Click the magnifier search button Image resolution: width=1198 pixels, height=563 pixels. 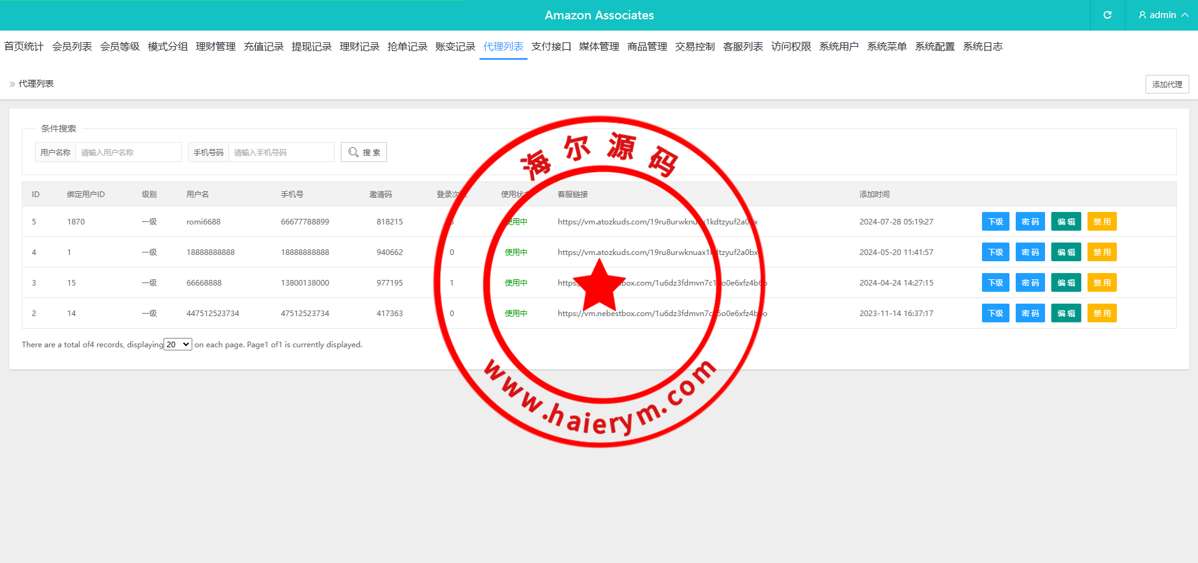pos(364,152)
